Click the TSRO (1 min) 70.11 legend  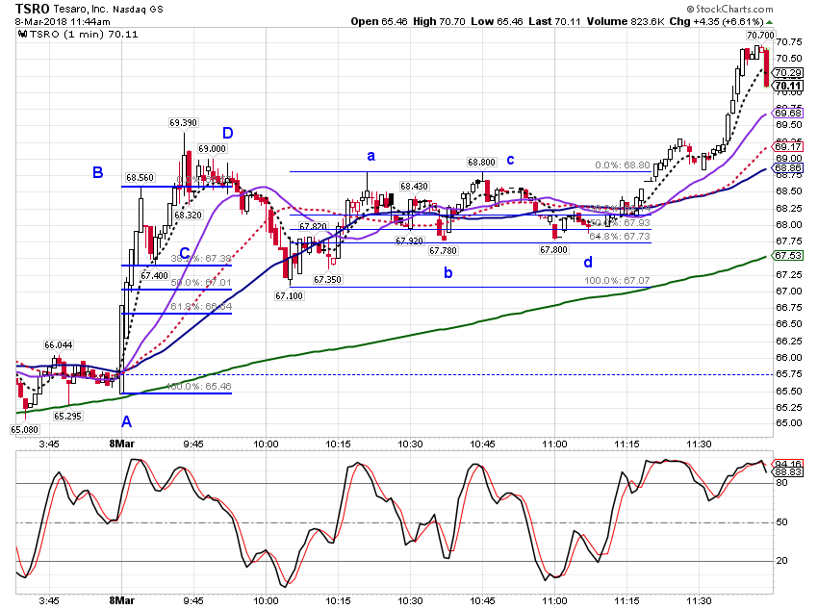[x=84, y=35]
